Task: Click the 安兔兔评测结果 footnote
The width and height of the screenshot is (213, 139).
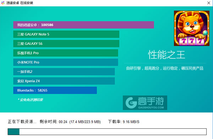Action: click(30, 100)
